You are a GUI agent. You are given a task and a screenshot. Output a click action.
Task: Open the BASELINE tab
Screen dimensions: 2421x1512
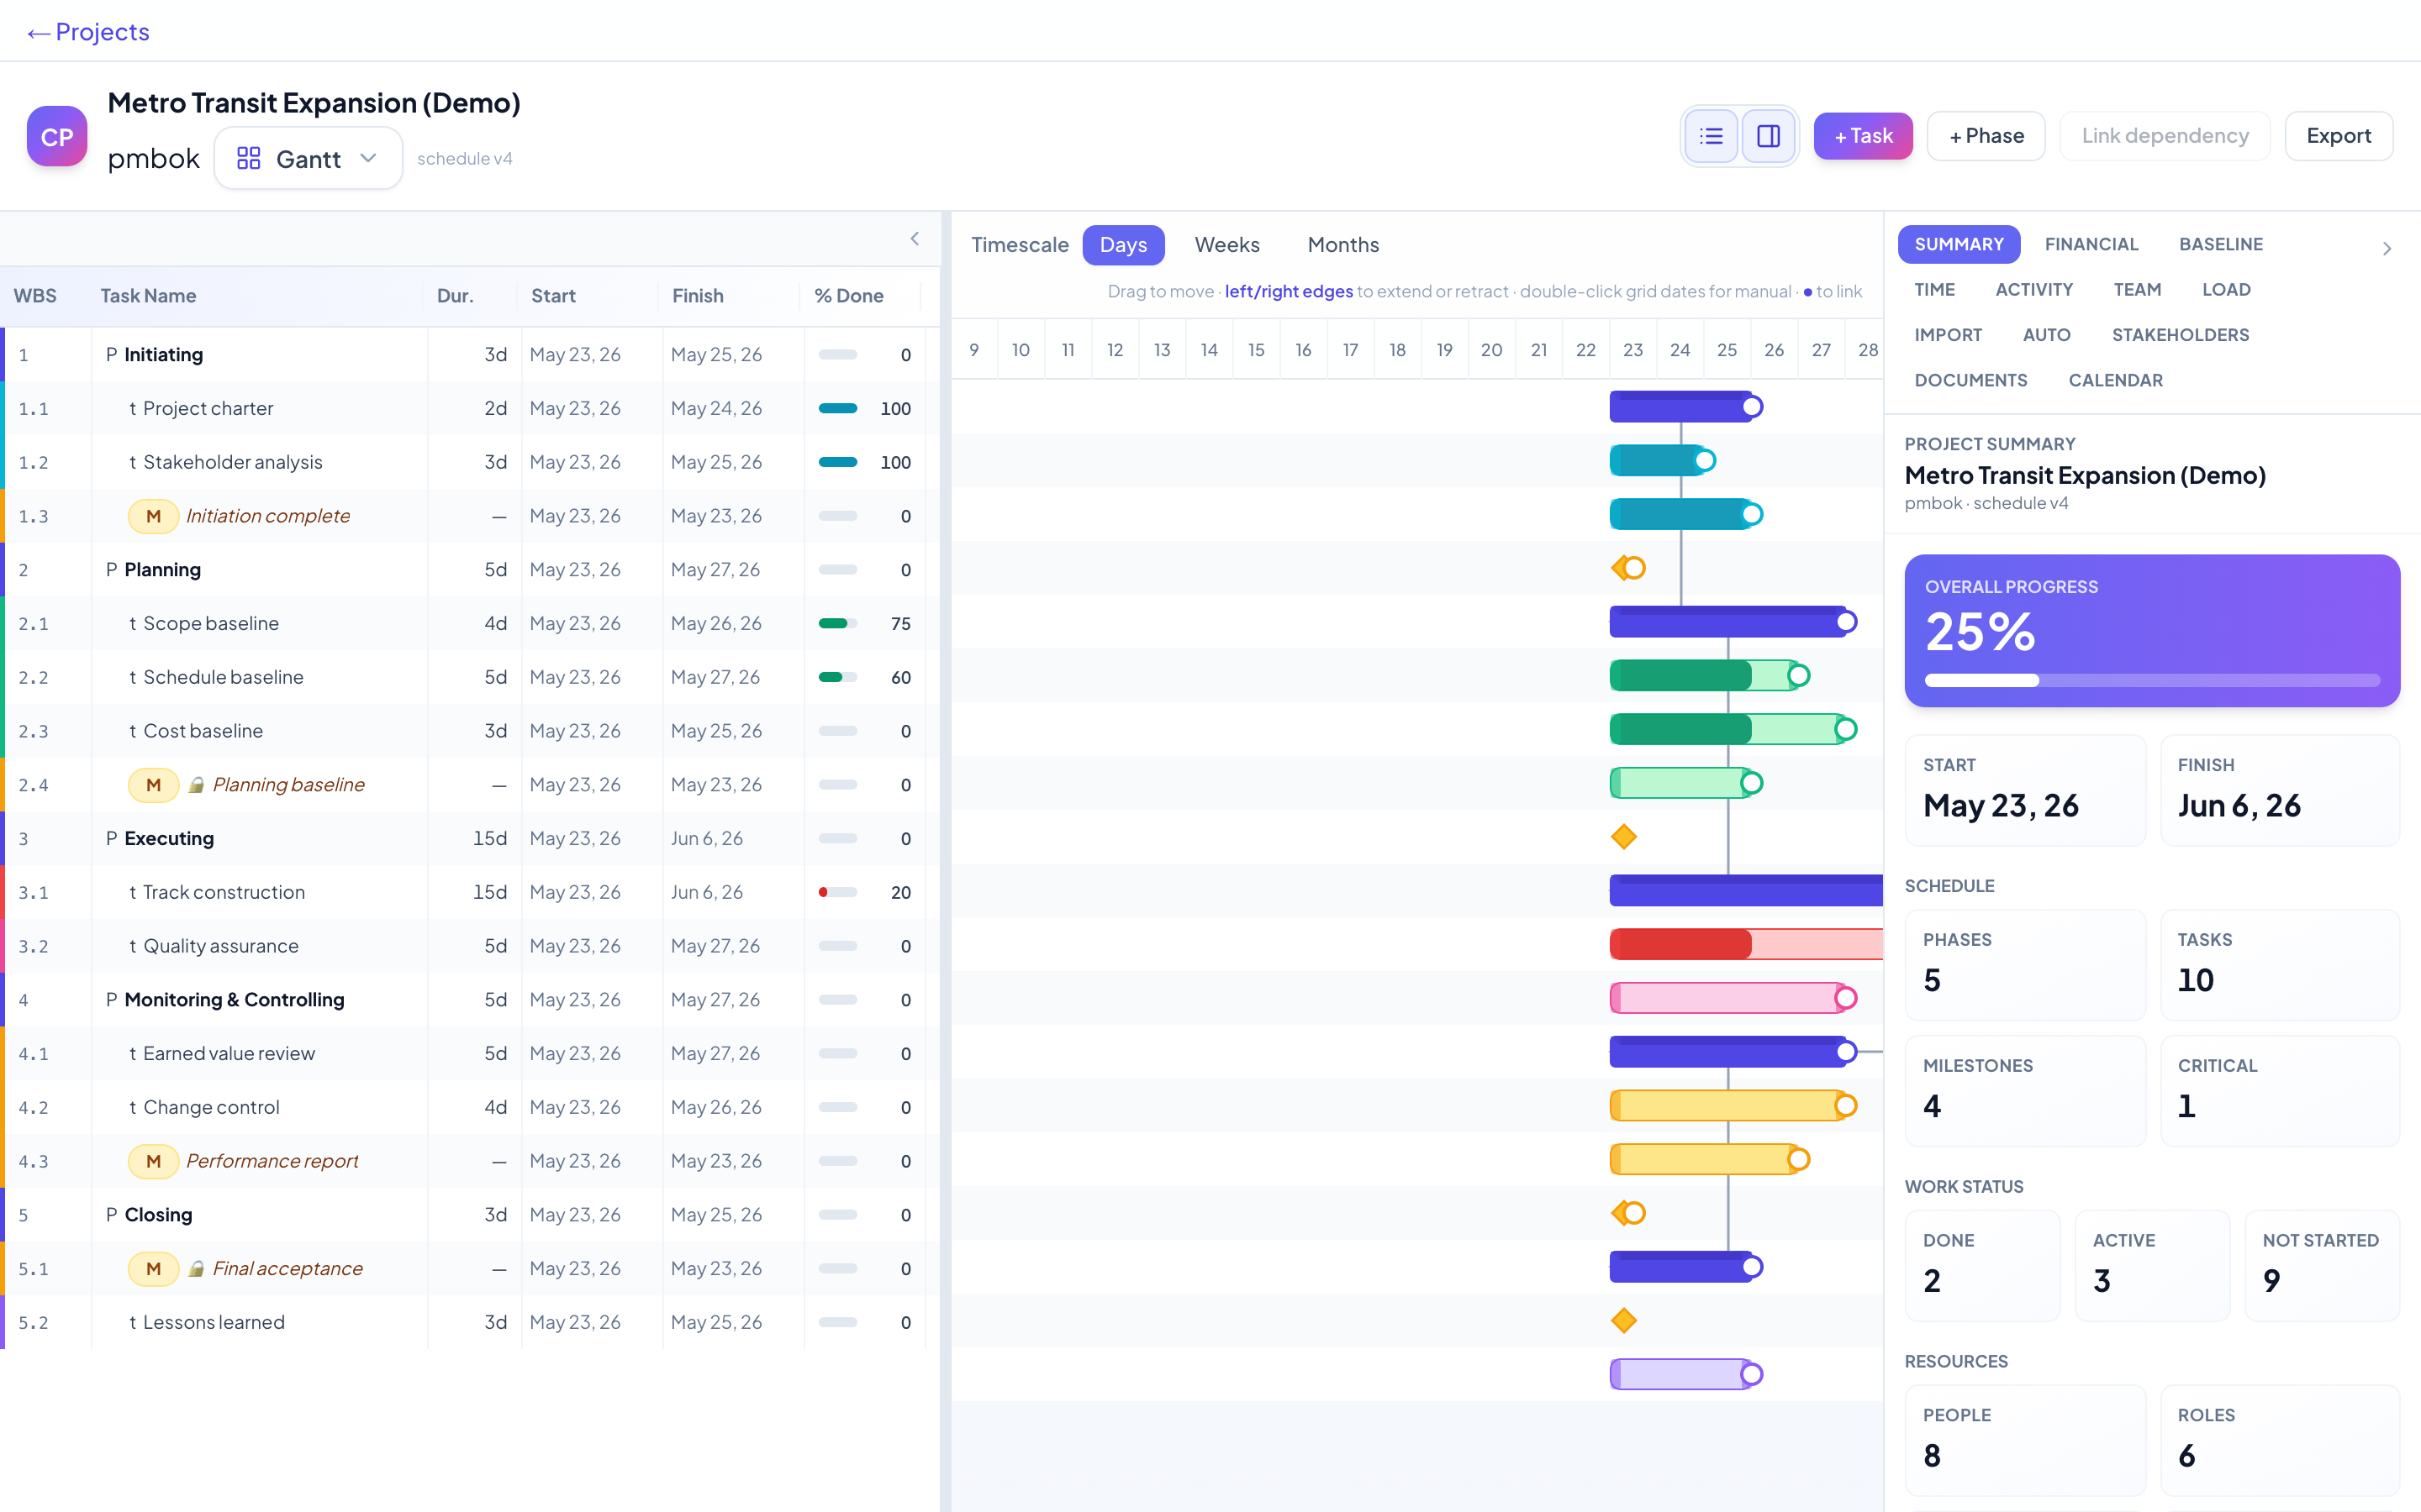pos(2220,244)
